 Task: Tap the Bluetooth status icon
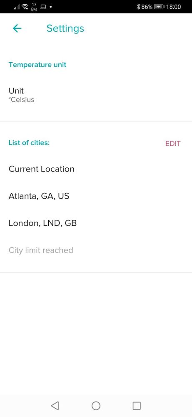point(138,7)
